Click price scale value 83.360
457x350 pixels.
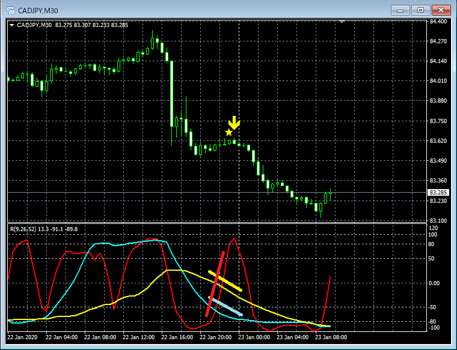tap(438, 181)
